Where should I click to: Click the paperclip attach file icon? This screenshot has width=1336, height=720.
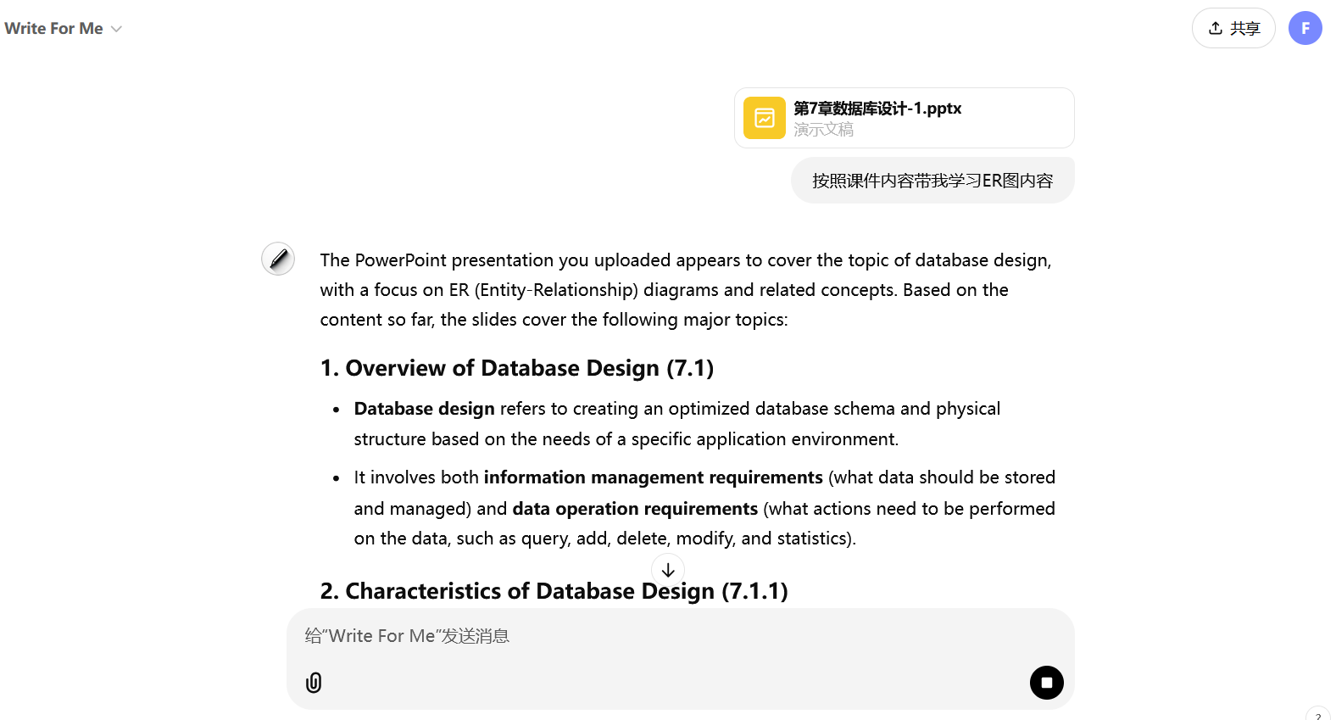314,683
